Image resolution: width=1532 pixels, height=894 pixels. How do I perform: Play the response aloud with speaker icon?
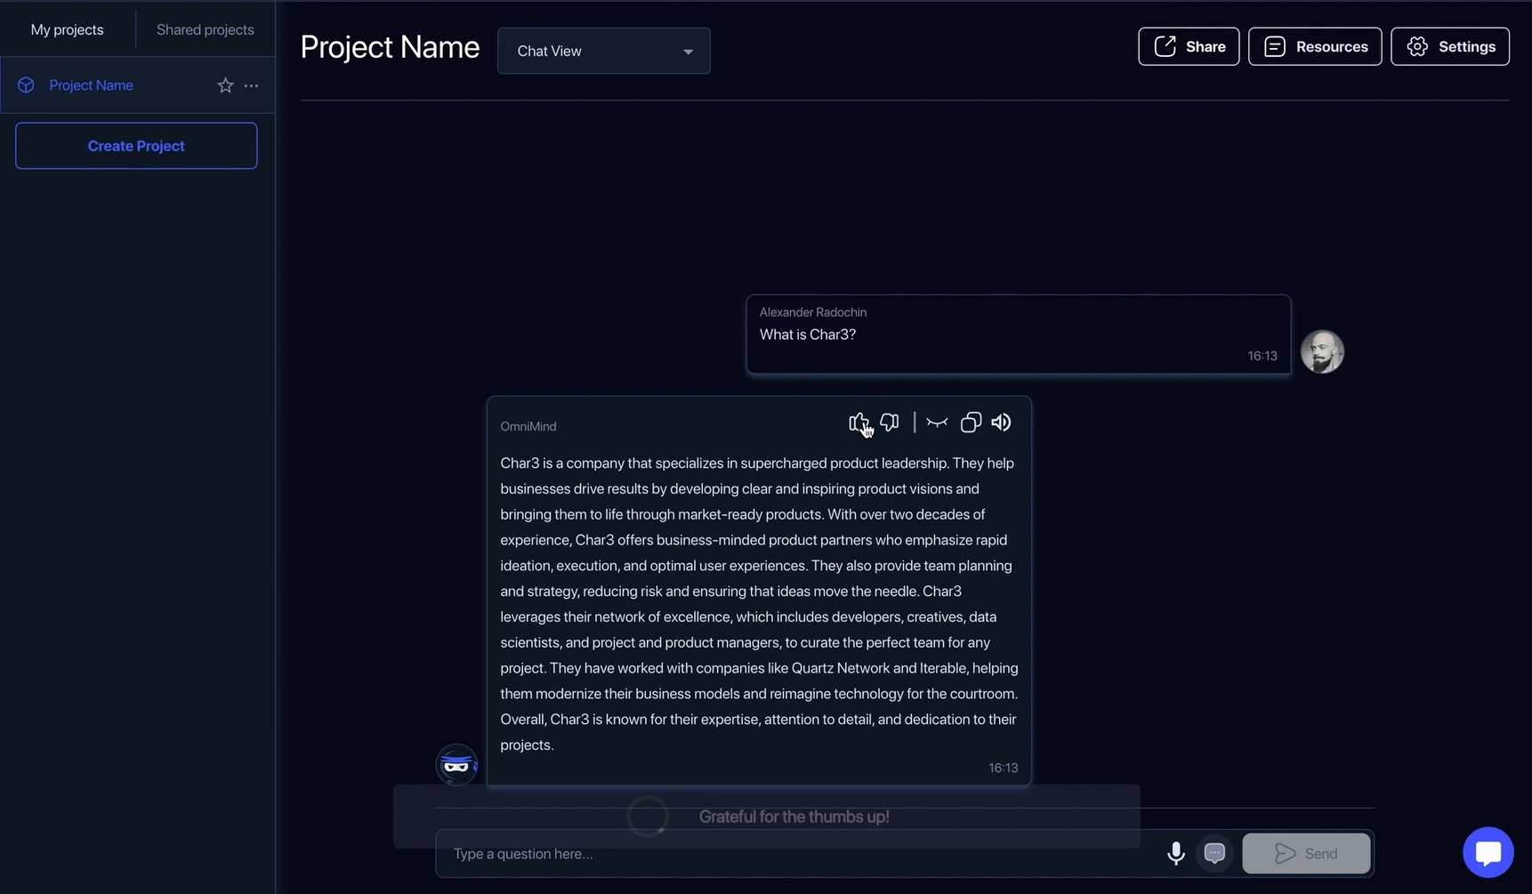coord(1002,423)
